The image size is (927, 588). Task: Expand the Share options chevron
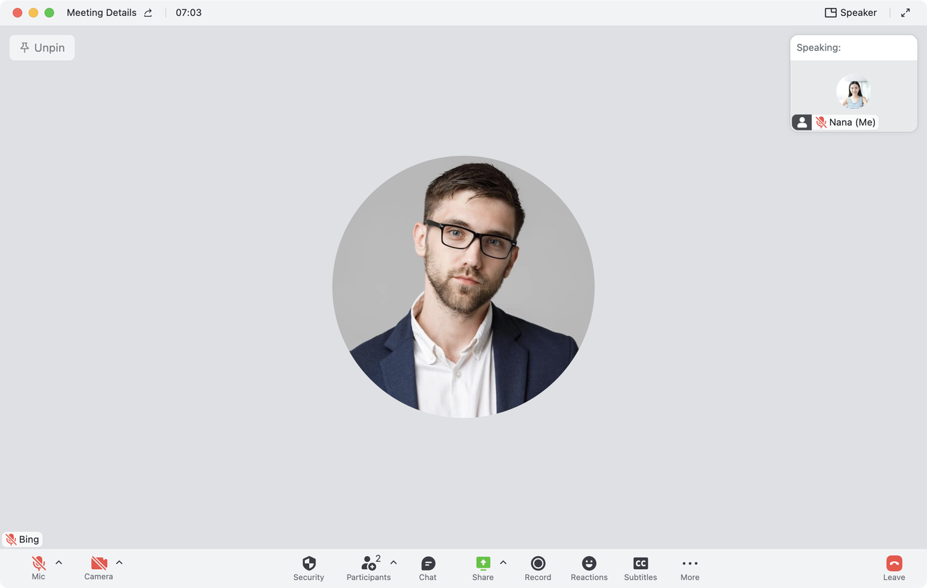click(503, 562)
